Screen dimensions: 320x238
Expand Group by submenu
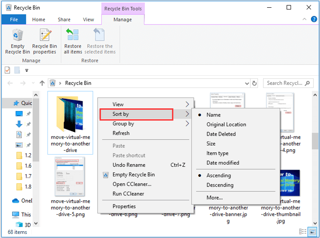pos(146,123)
